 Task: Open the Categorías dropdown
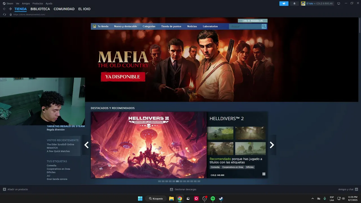pos(149,26)
